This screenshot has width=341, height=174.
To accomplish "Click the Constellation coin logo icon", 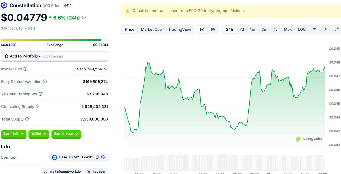I will (x=4, y=5).
